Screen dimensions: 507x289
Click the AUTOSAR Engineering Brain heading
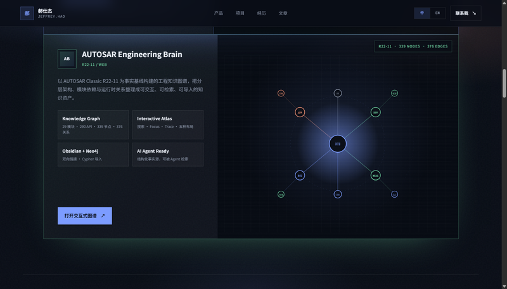(132, 55)
